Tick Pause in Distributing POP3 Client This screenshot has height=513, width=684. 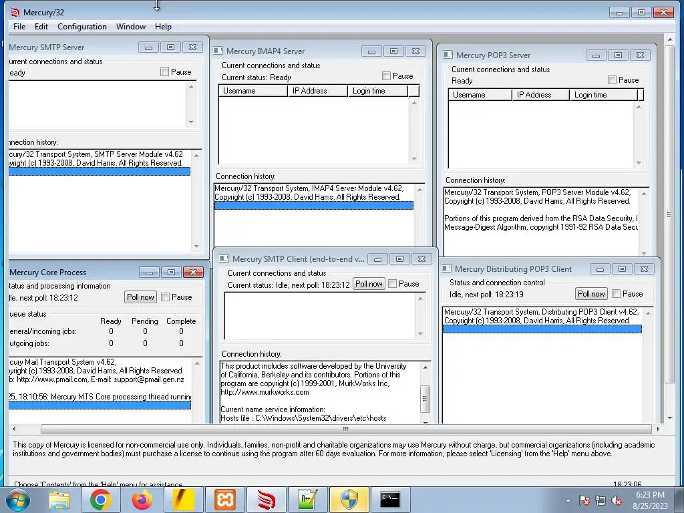point(616,294)
